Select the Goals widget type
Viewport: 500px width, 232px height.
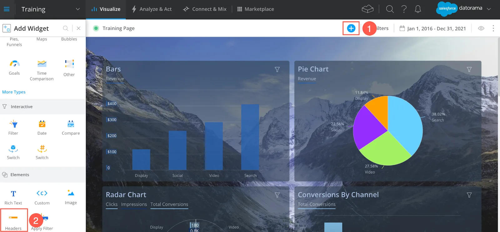pos(14,67)
